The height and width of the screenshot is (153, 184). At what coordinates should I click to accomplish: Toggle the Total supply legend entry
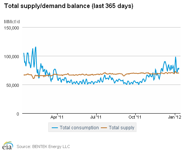pos(118,128)
